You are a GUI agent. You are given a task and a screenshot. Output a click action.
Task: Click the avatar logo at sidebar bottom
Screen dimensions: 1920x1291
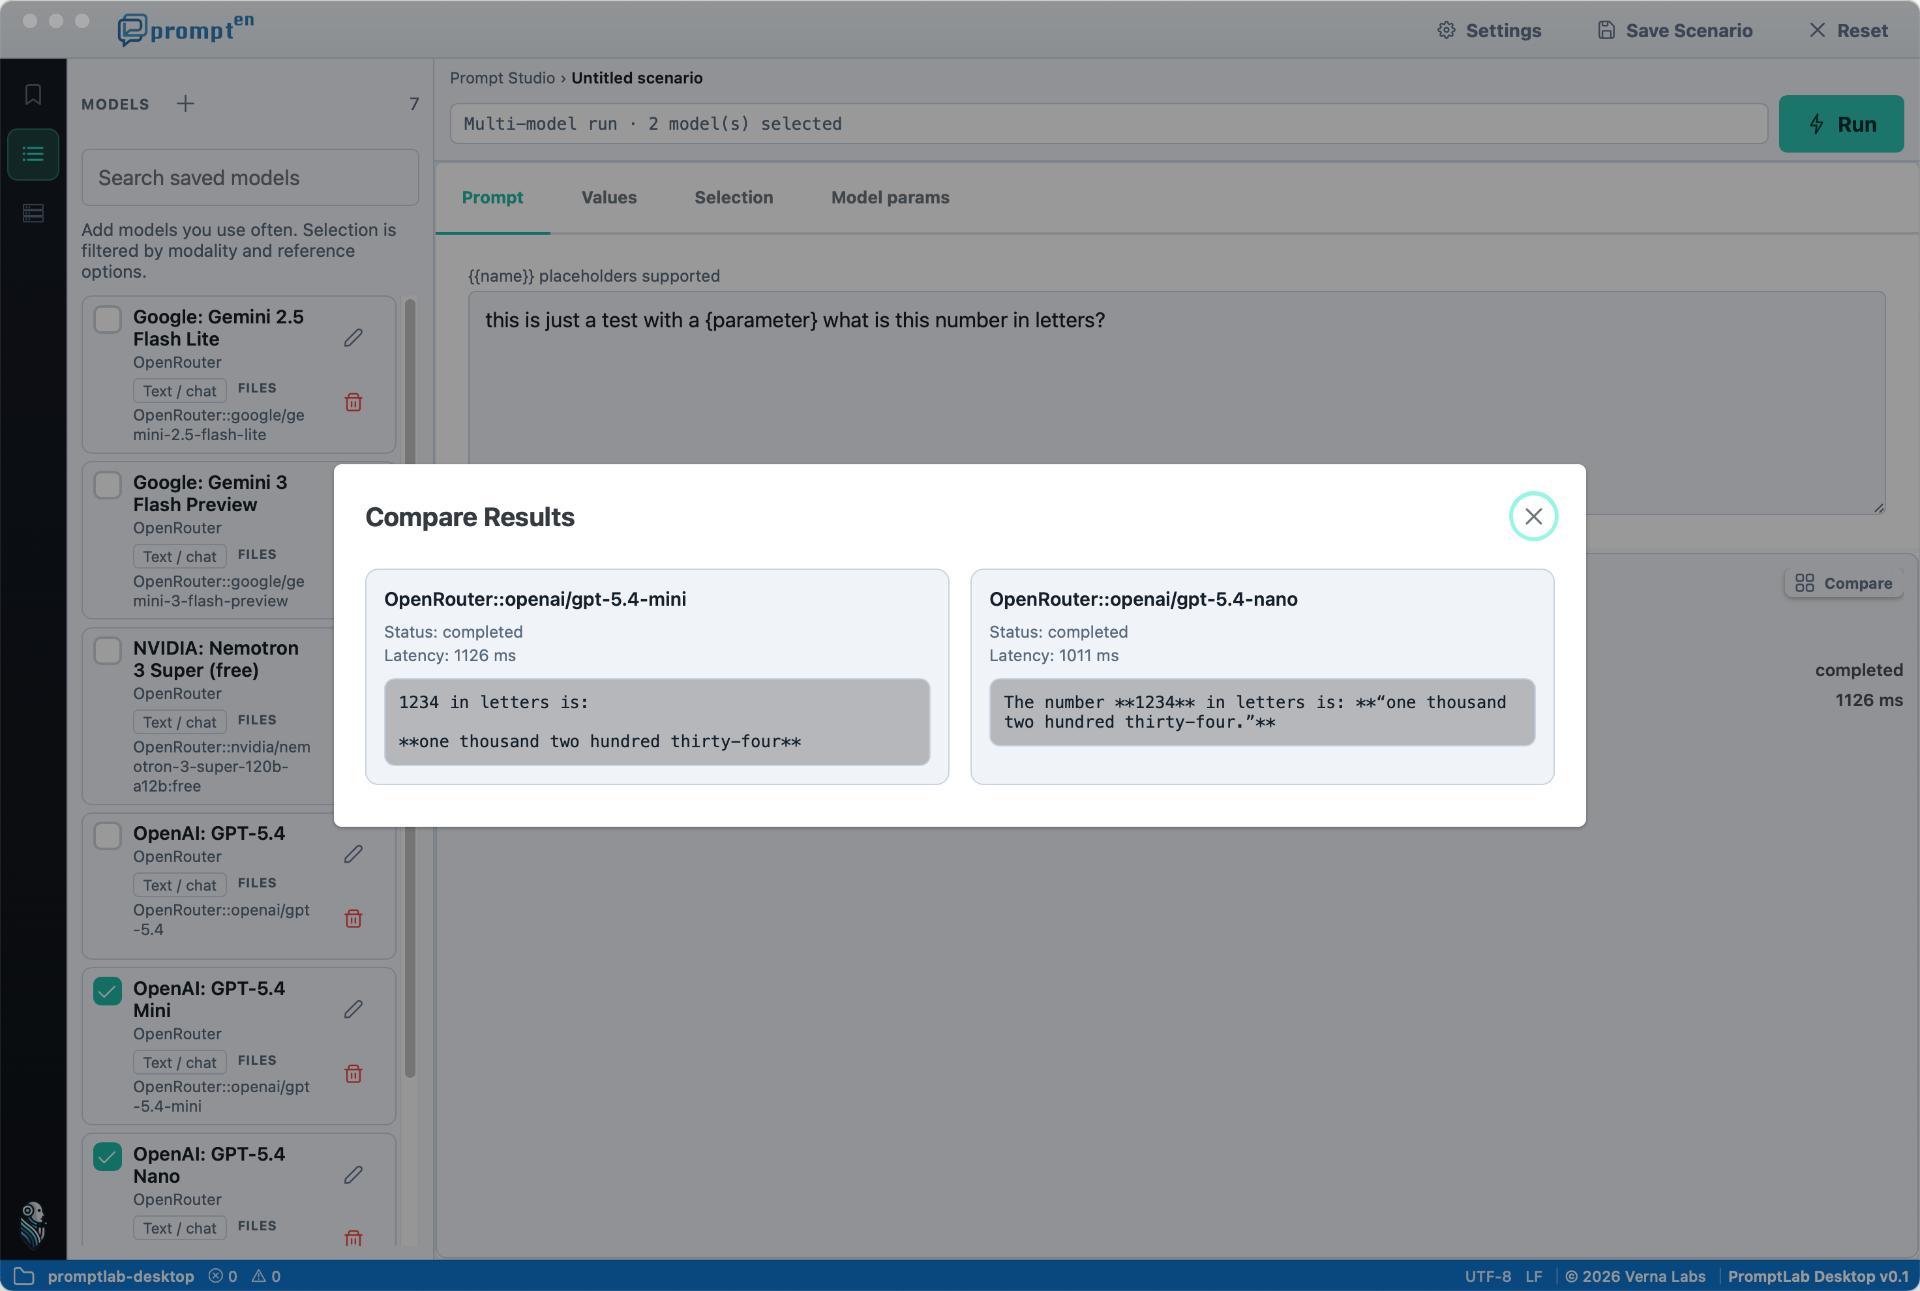33,1224
